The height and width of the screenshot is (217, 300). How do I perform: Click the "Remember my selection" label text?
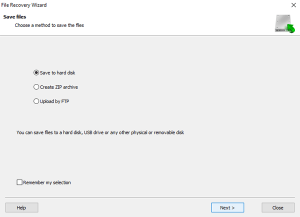click(x=47, y=182)
